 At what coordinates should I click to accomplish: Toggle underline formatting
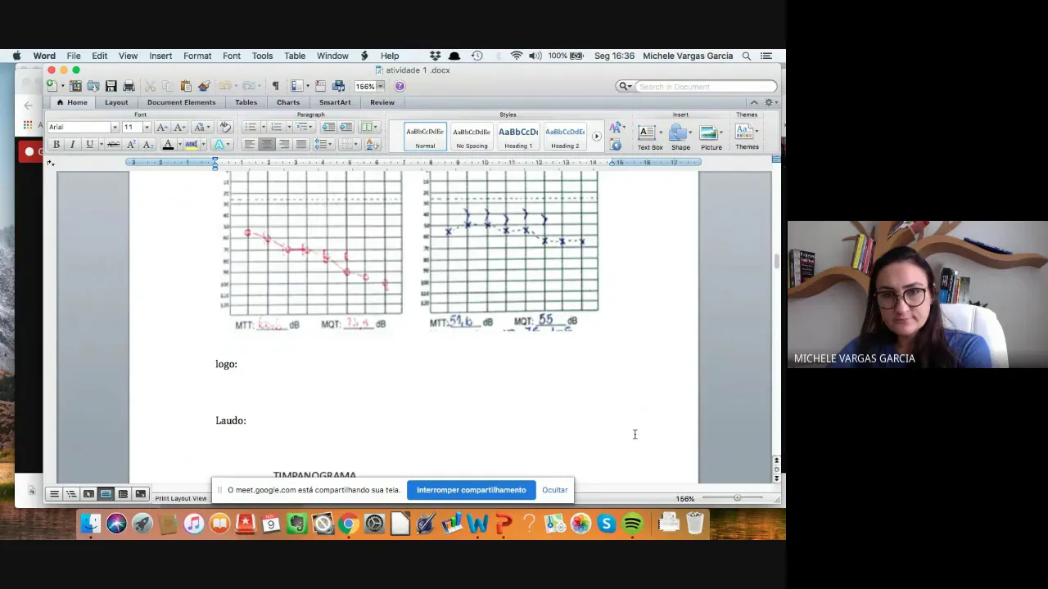point(90,144)
